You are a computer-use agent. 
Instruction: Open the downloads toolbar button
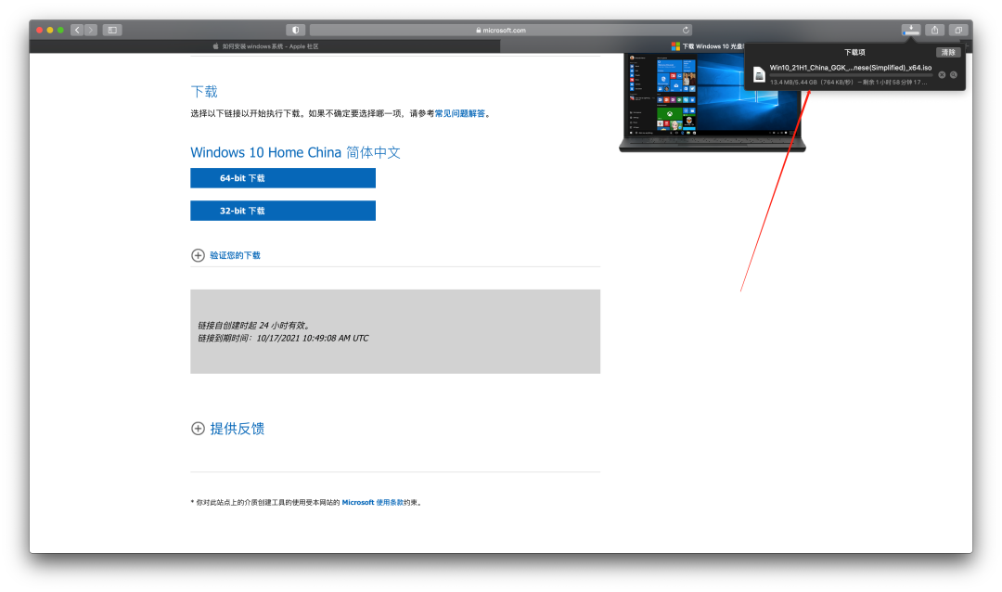click(x=911, y=30)
